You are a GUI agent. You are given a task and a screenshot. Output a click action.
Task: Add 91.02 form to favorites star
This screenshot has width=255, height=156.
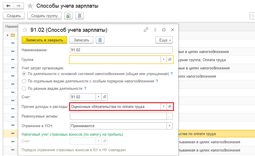point(25,30)
